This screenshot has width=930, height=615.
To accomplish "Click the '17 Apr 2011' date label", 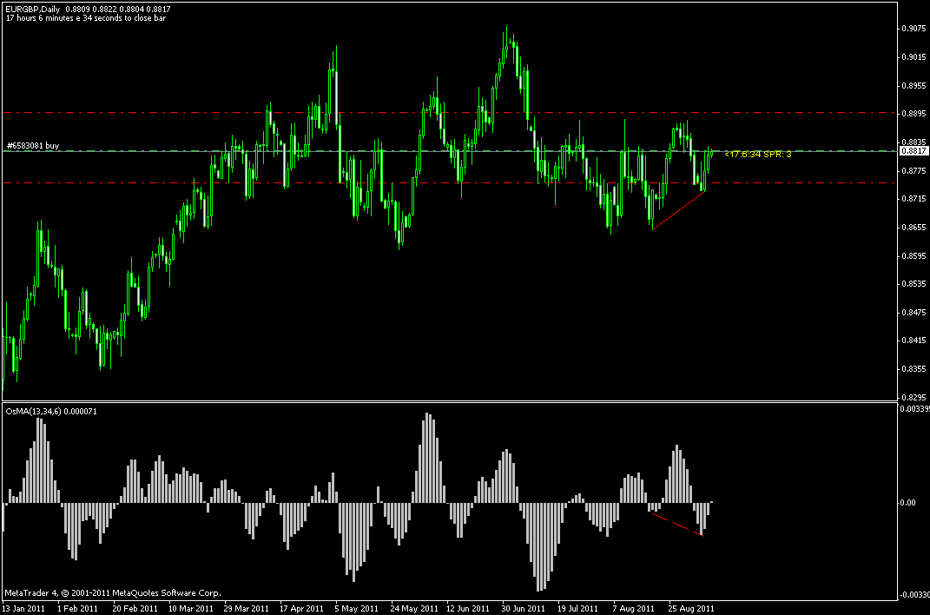I will pos(302,608).
